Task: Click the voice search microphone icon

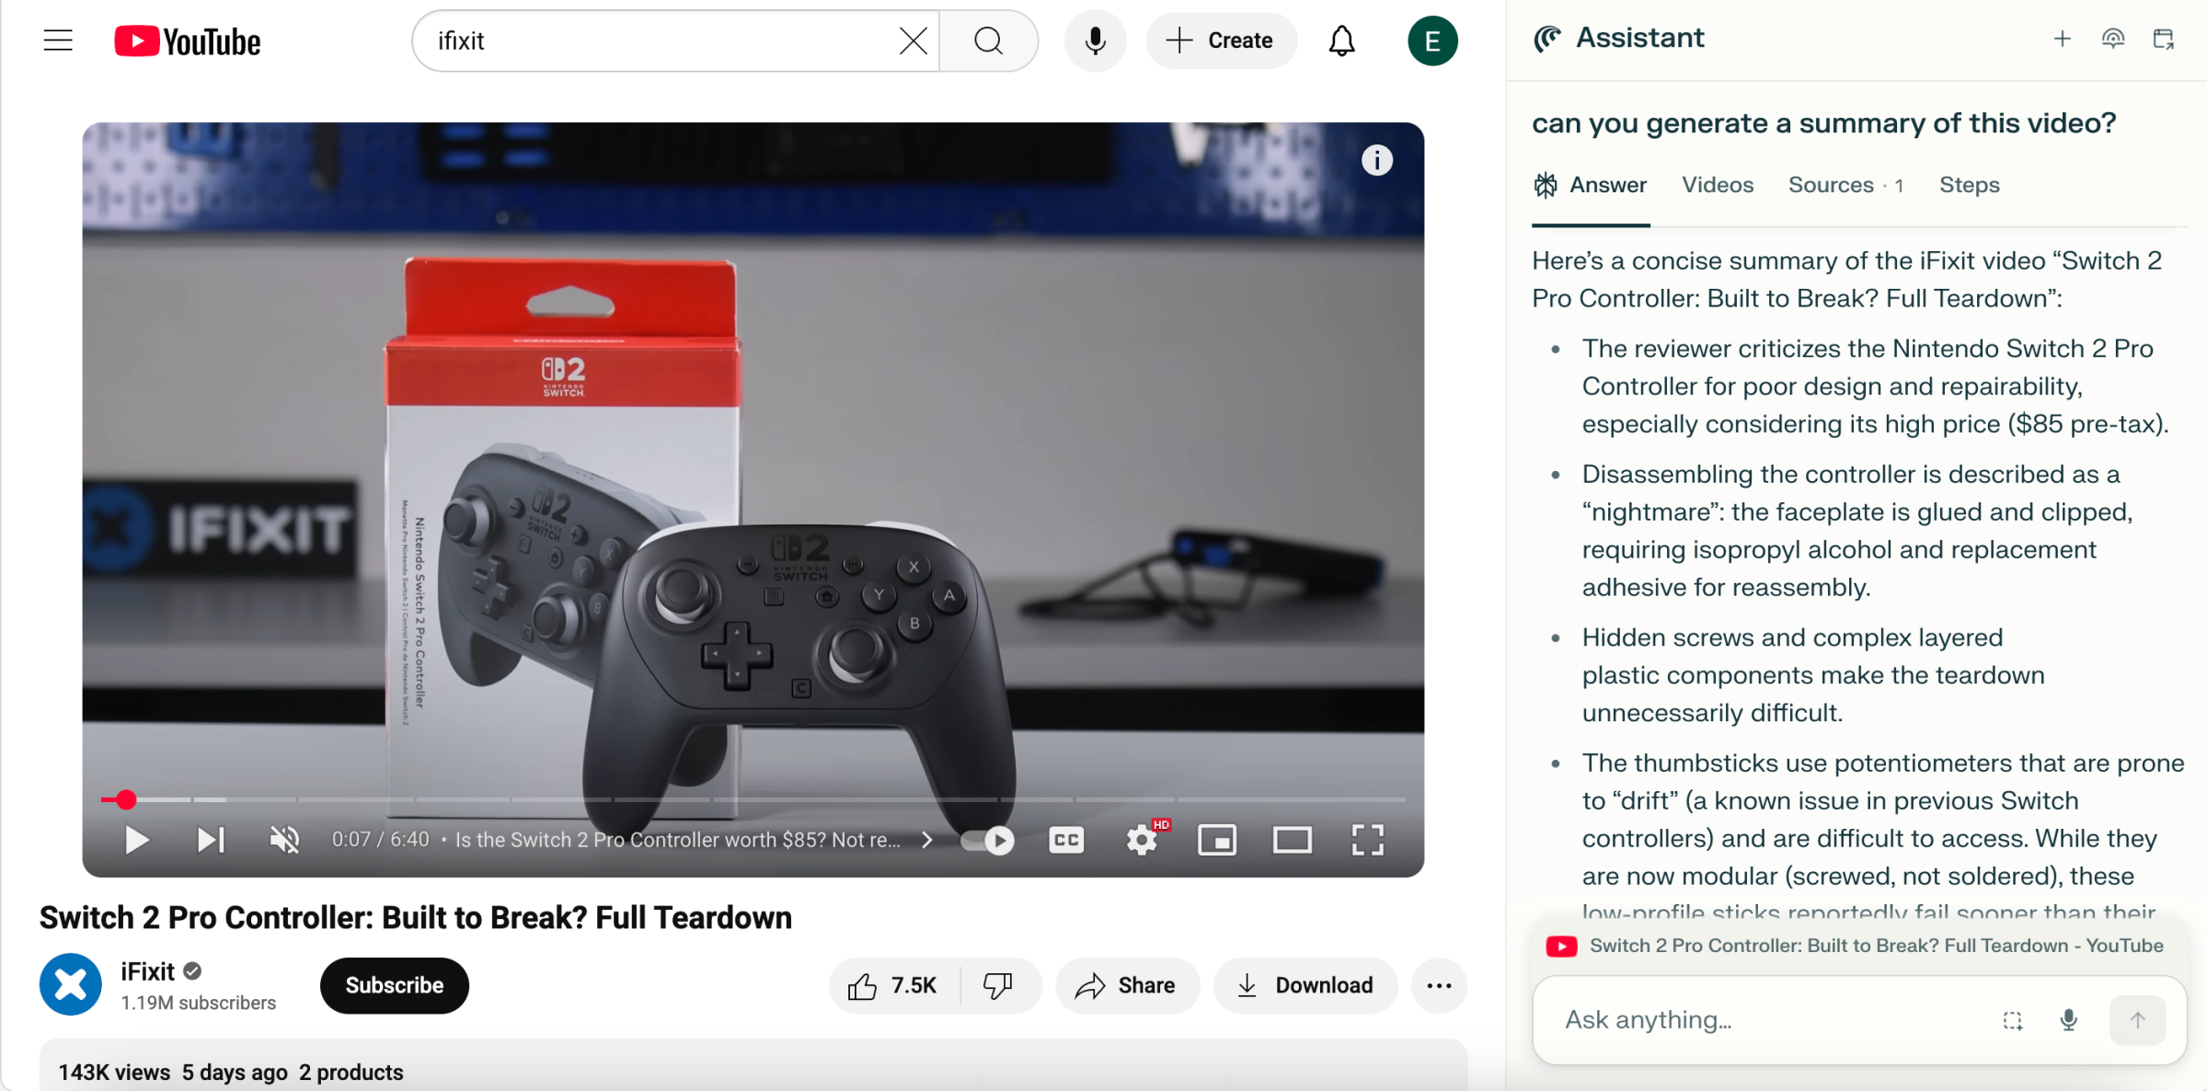Action: coord(1095,40)
